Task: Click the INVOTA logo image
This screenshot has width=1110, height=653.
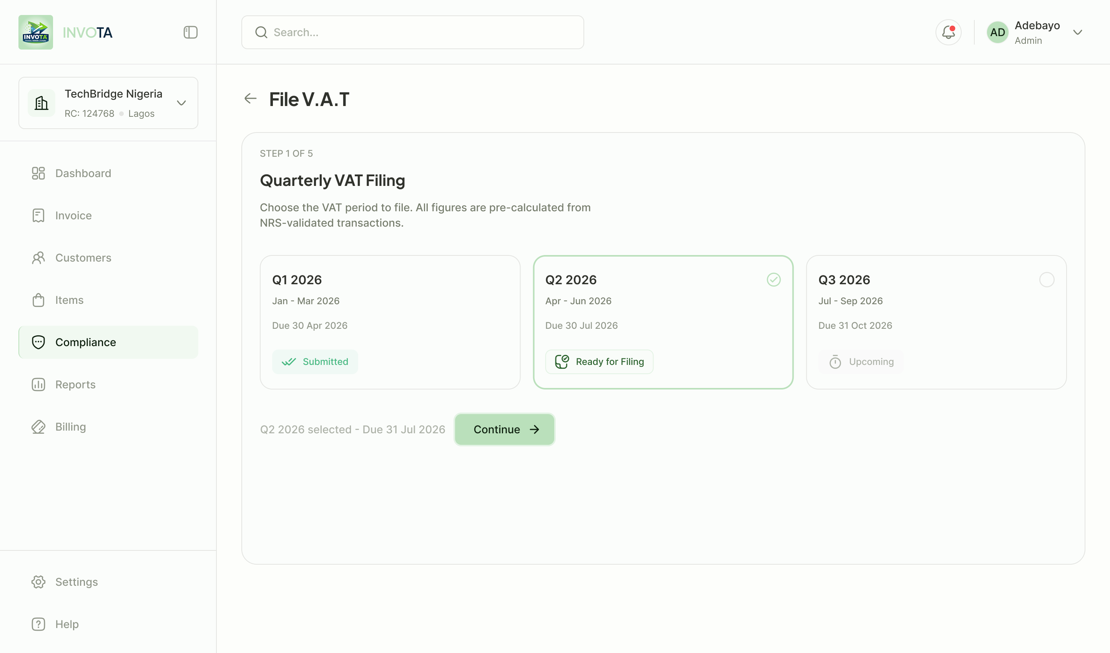Action: coord(36,32)
